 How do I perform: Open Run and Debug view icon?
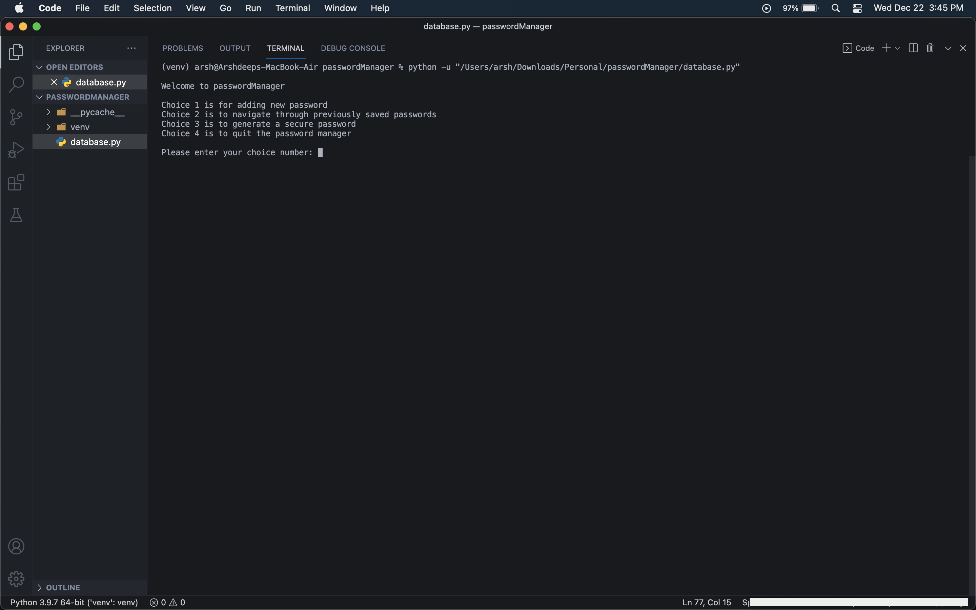pyautogui.click(x=16, y=150)
